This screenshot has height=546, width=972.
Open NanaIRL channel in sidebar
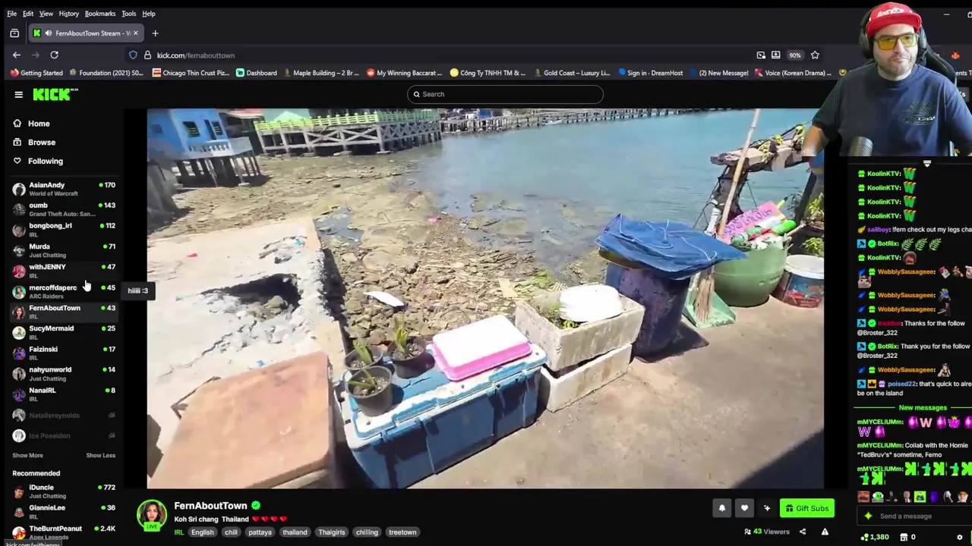coord(64,394)
